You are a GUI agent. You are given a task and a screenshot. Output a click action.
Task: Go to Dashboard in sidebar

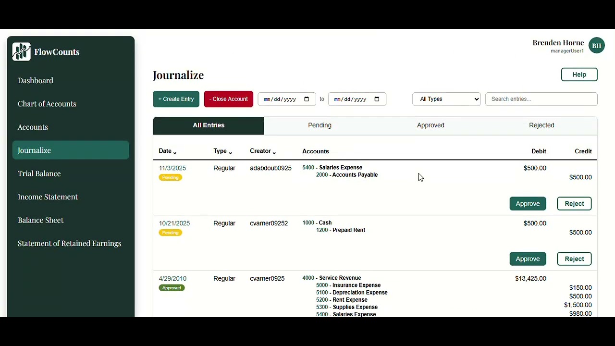click(x=71, y=80)
